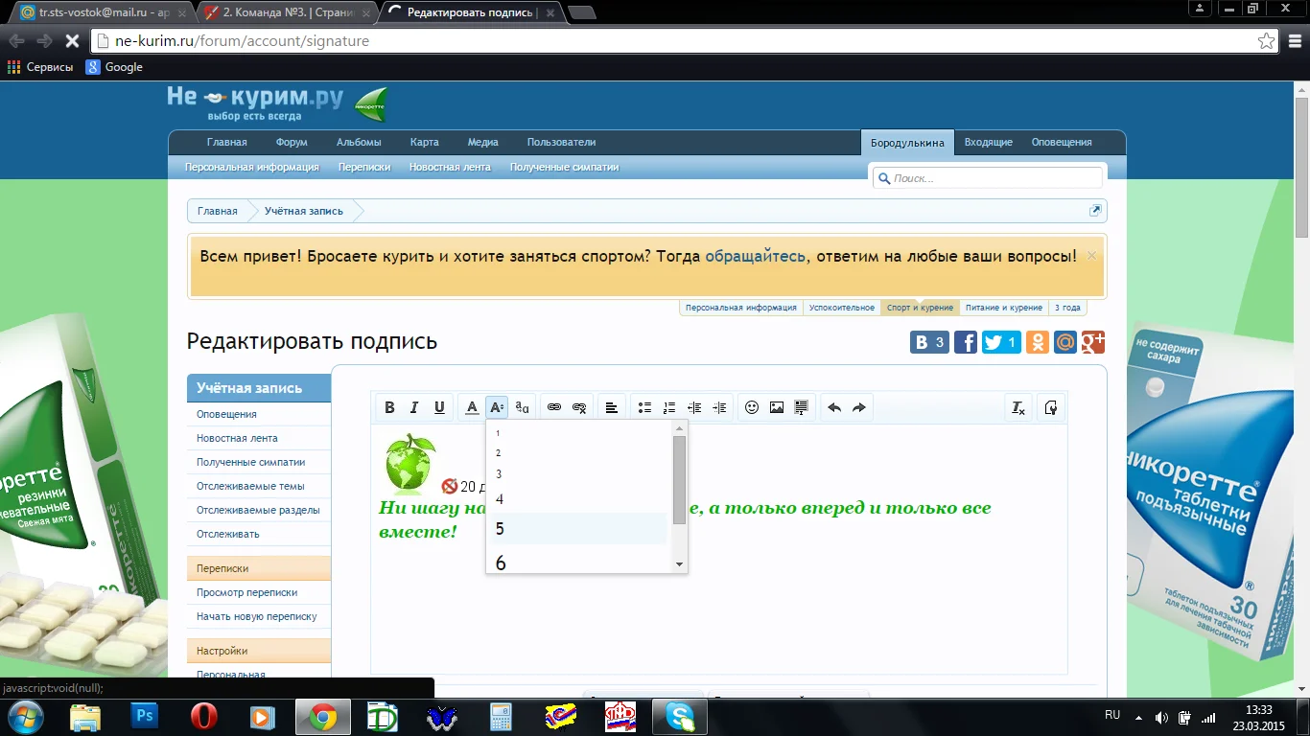Viewport: 1310px width, 736px height.
Task: Open Оповещения in the top navigation
Action: [x=1062, y=142]
